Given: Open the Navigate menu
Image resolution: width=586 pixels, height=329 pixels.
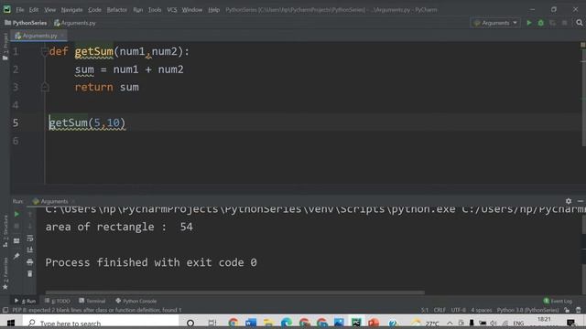Looking at the screenshot, I should (x=71, y=10).
